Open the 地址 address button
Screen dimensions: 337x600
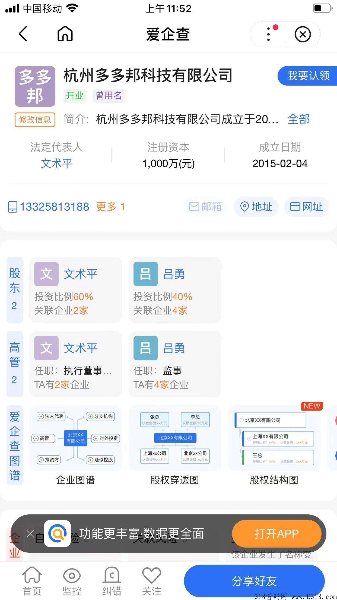pos(256,207)
